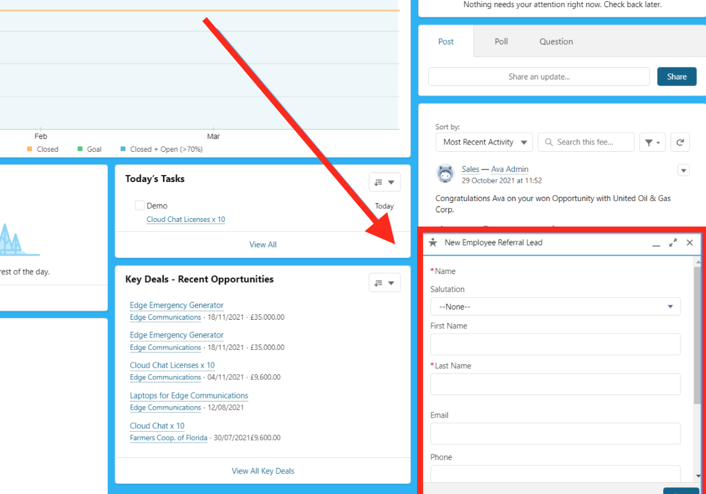The width and height of the screenshot is (706, 494).
Task: Click the scroll down arrow in referral form
Action: [x=698, y=476]
